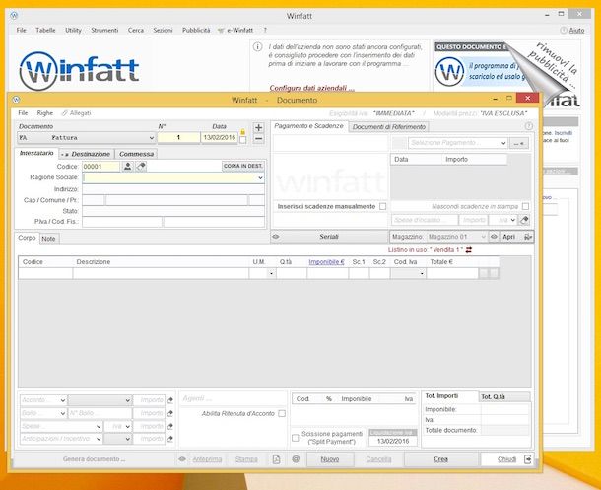Click the eye icon beside Anteprima
601x490 pixels.
pos(182,459)
